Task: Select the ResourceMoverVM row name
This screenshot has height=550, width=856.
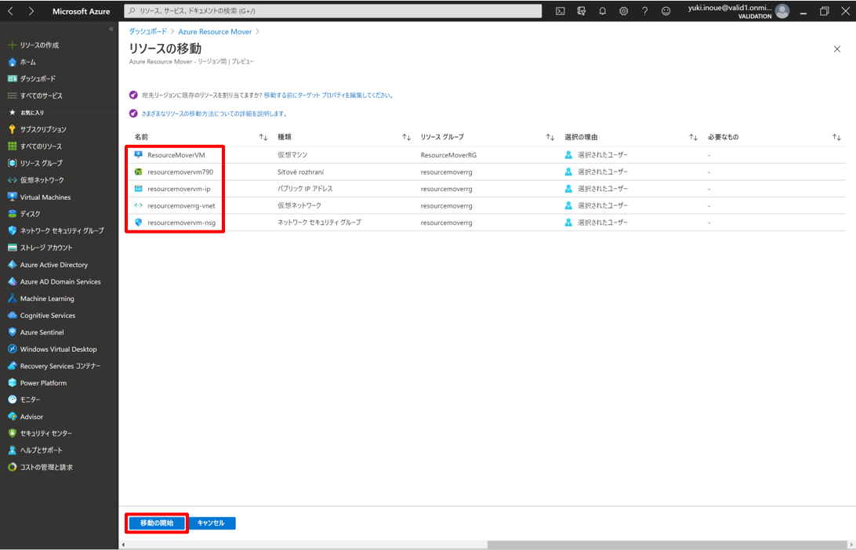Action: pyautogui.click(x=176, y=155)
